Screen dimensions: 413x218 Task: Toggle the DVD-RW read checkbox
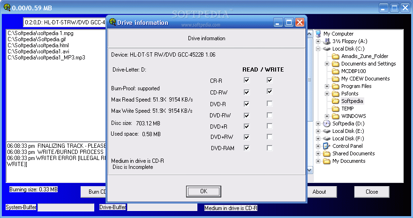(x=247, y=116)
